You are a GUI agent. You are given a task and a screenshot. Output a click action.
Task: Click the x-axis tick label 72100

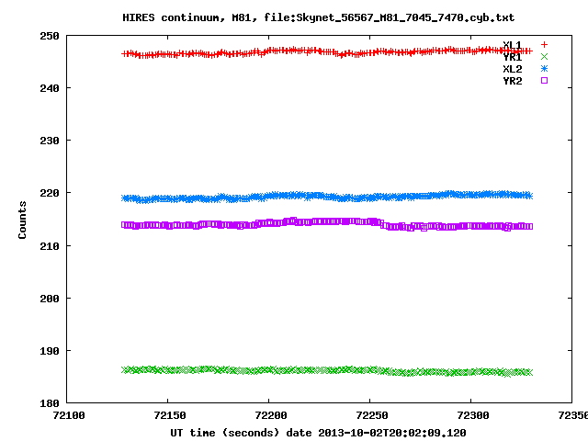69,415
